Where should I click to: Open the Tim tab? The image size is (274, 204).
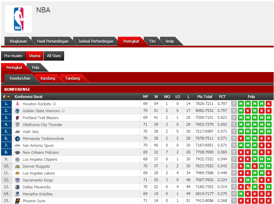coord(152,41)
